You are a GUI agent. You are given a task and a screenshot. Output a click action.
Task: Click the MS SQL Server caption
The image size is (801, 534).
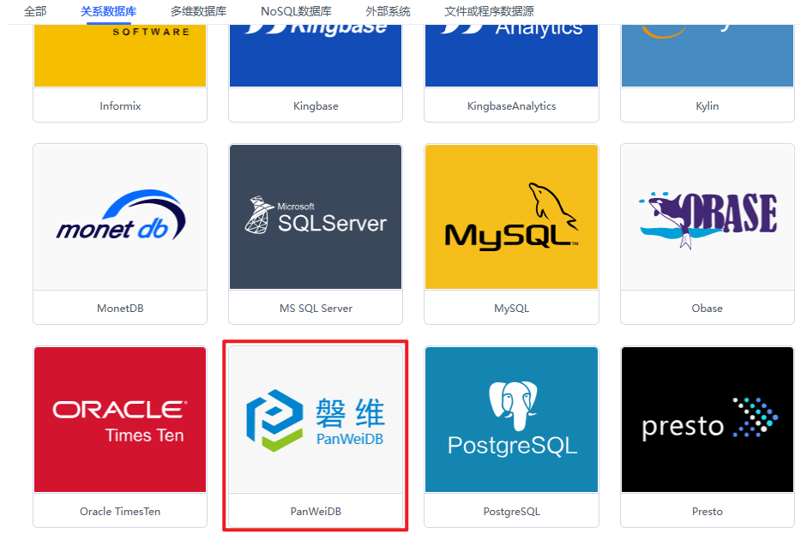click(316, 309)
